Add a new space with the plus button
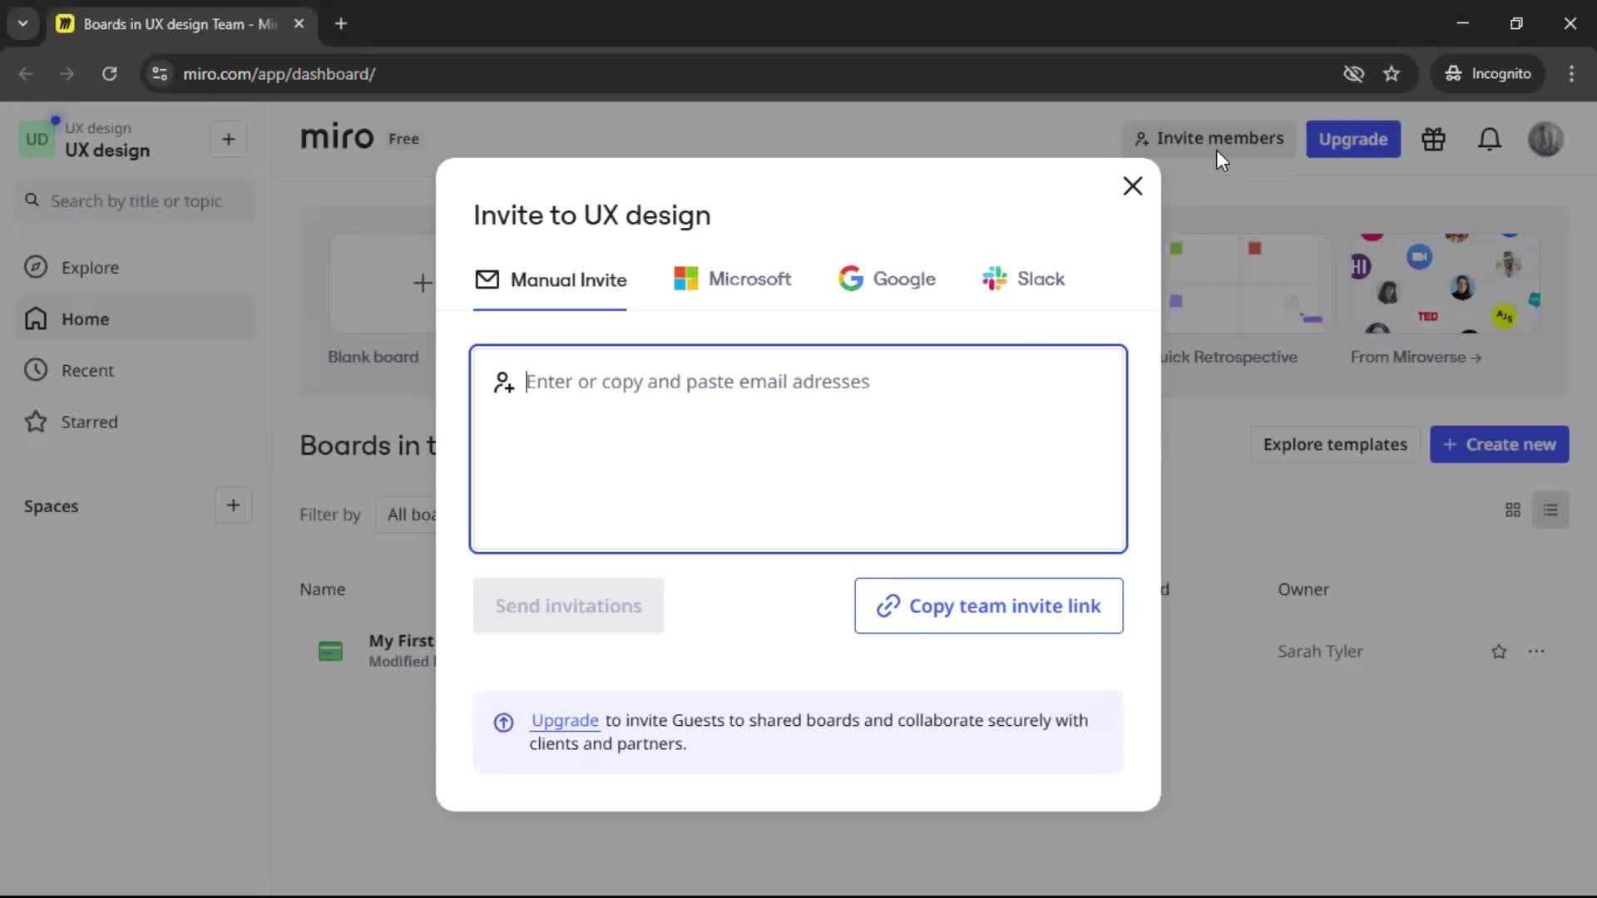The width and height of the screenshot is (1597, 898). [233, 506]
